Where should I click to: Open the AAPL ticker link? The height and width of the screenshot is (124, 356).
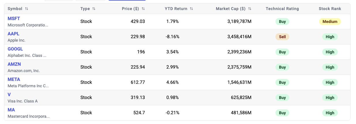[14, 34]
